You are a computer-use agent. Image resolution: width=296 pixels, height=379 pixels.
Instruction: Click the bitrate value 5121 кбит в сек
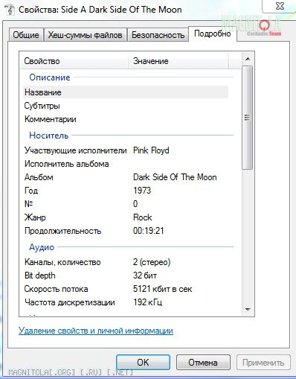point(163,289)
